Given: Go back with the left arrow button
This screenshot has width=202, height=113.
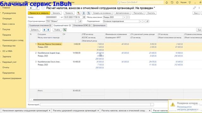Looking at the screenshot, I should 31,8.
